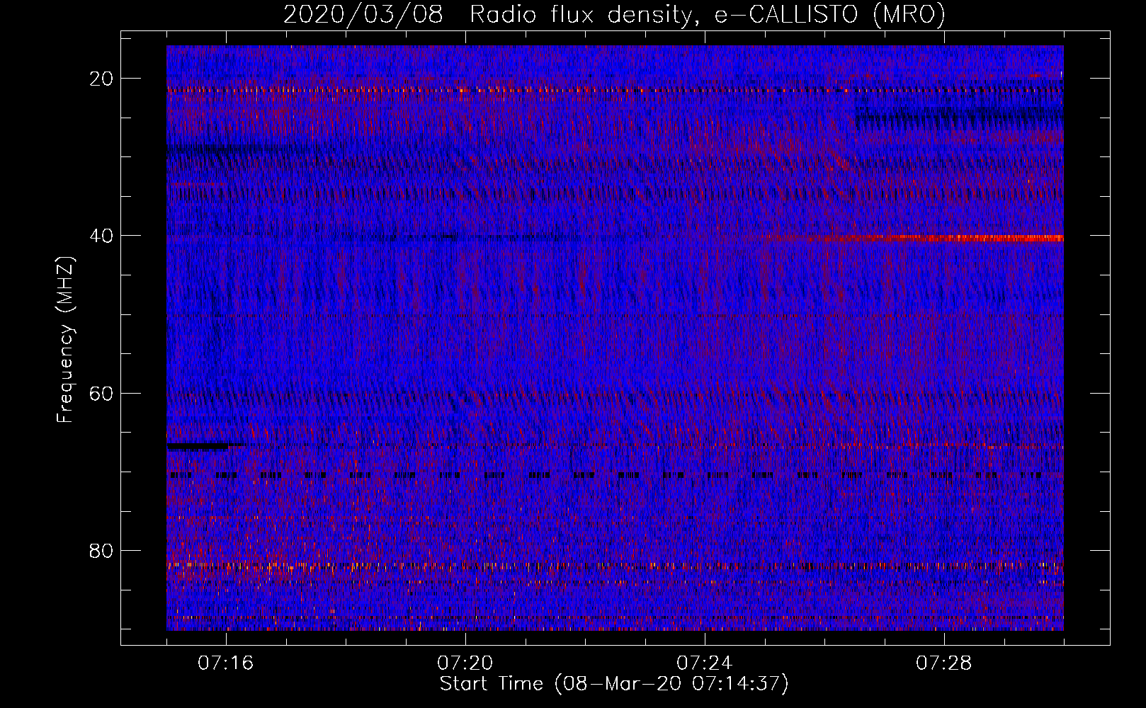Click the '07:20' time tick label
Viewport: 1146px width, 708px height.
(x=465, y=663)
